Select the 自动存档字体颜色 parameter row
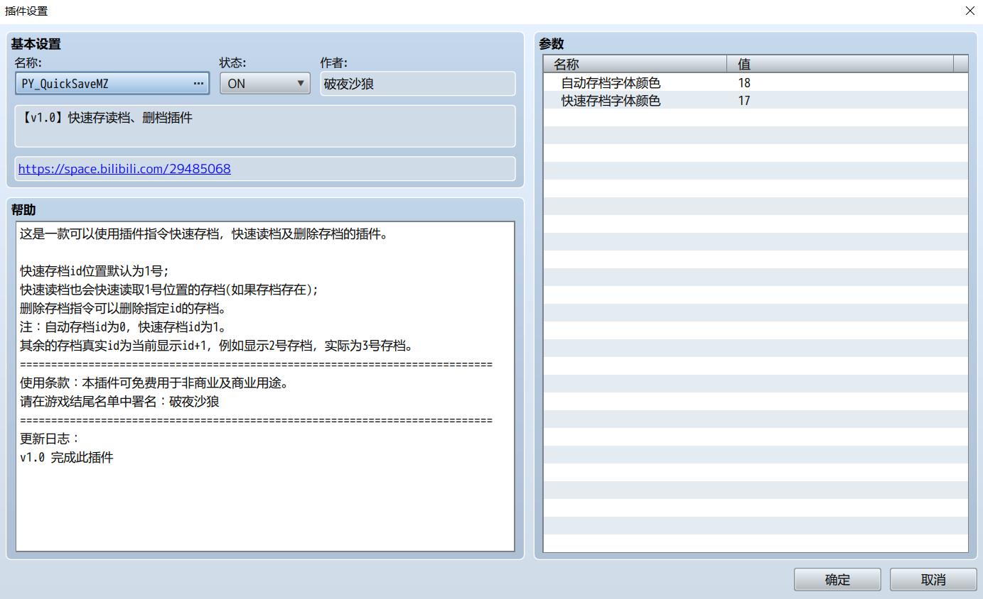The width and height of the screenshot is (983, 599). point(756,83)
